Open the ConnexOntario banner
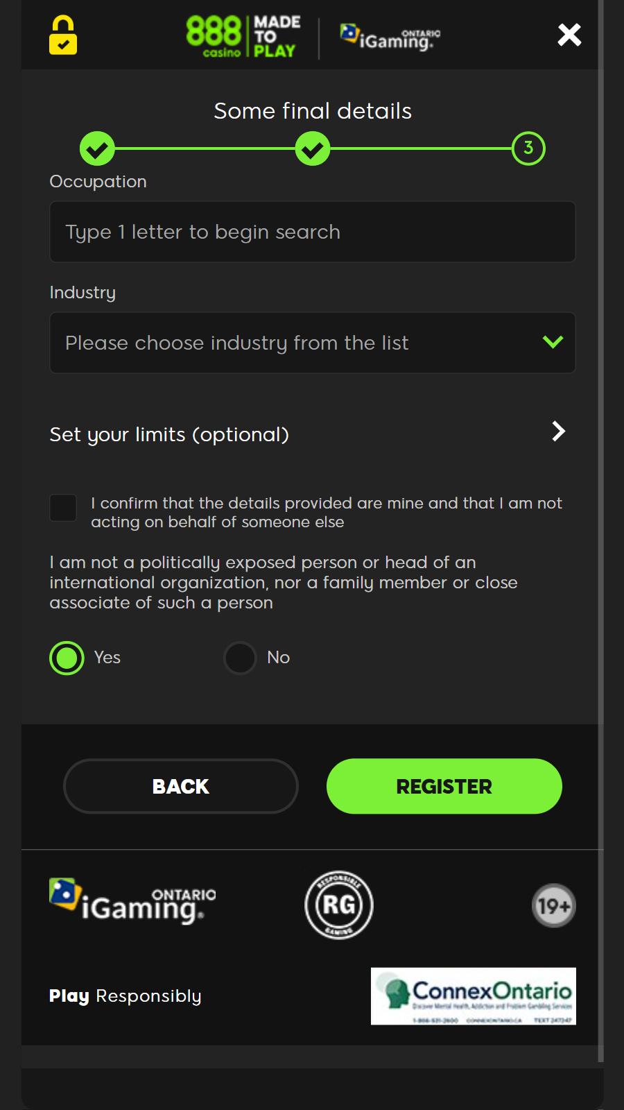The width and height of the screenshot is (624, 1110). [474, 996]
